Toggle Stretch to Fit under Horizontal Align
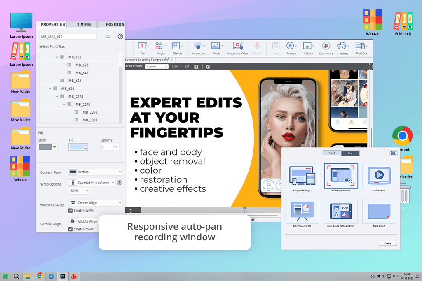The image size is (422, 281). pos(70,211)
